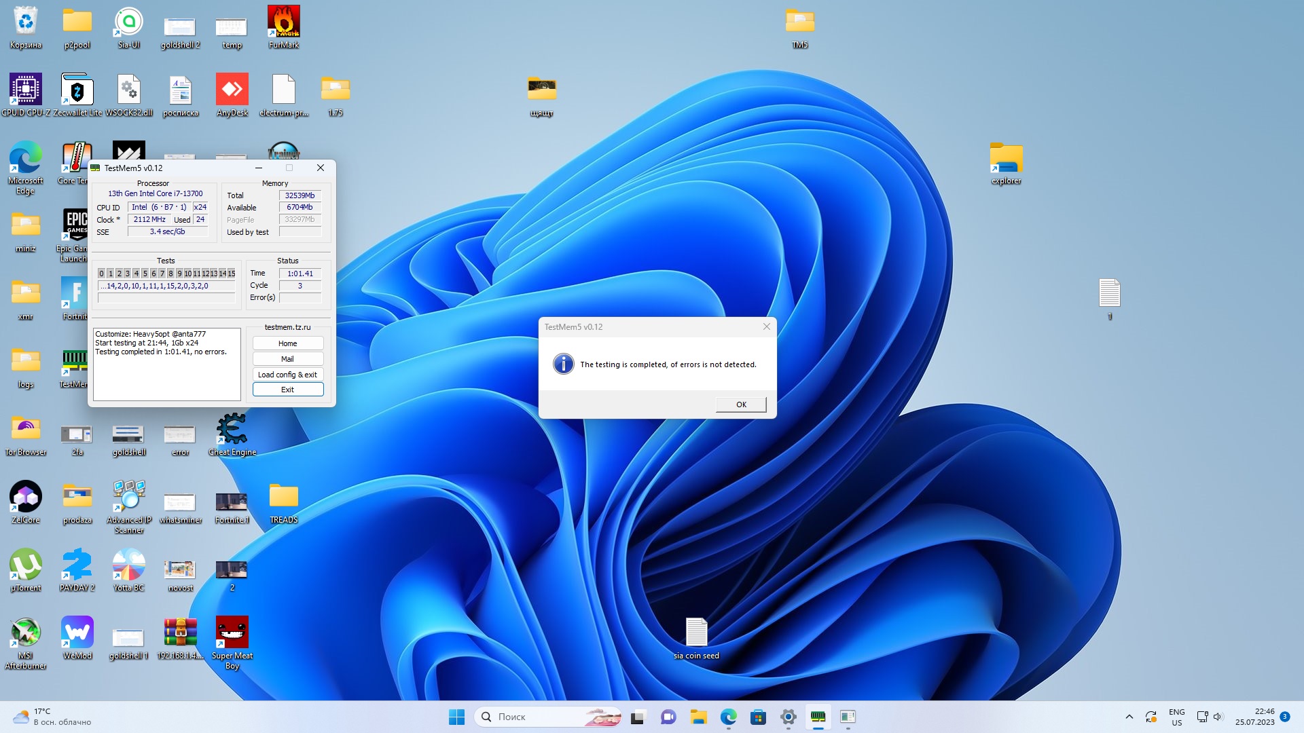Open the Home link in TestMem5

pyautogui.click(x=287, y=343)
